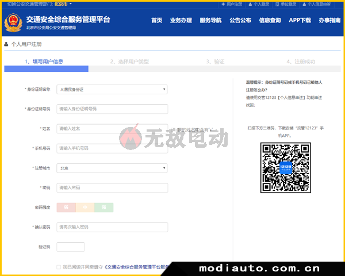Viewport: 345px width, 276px height.
Task: Click the 验证码 input box
Action: point(71,247)
